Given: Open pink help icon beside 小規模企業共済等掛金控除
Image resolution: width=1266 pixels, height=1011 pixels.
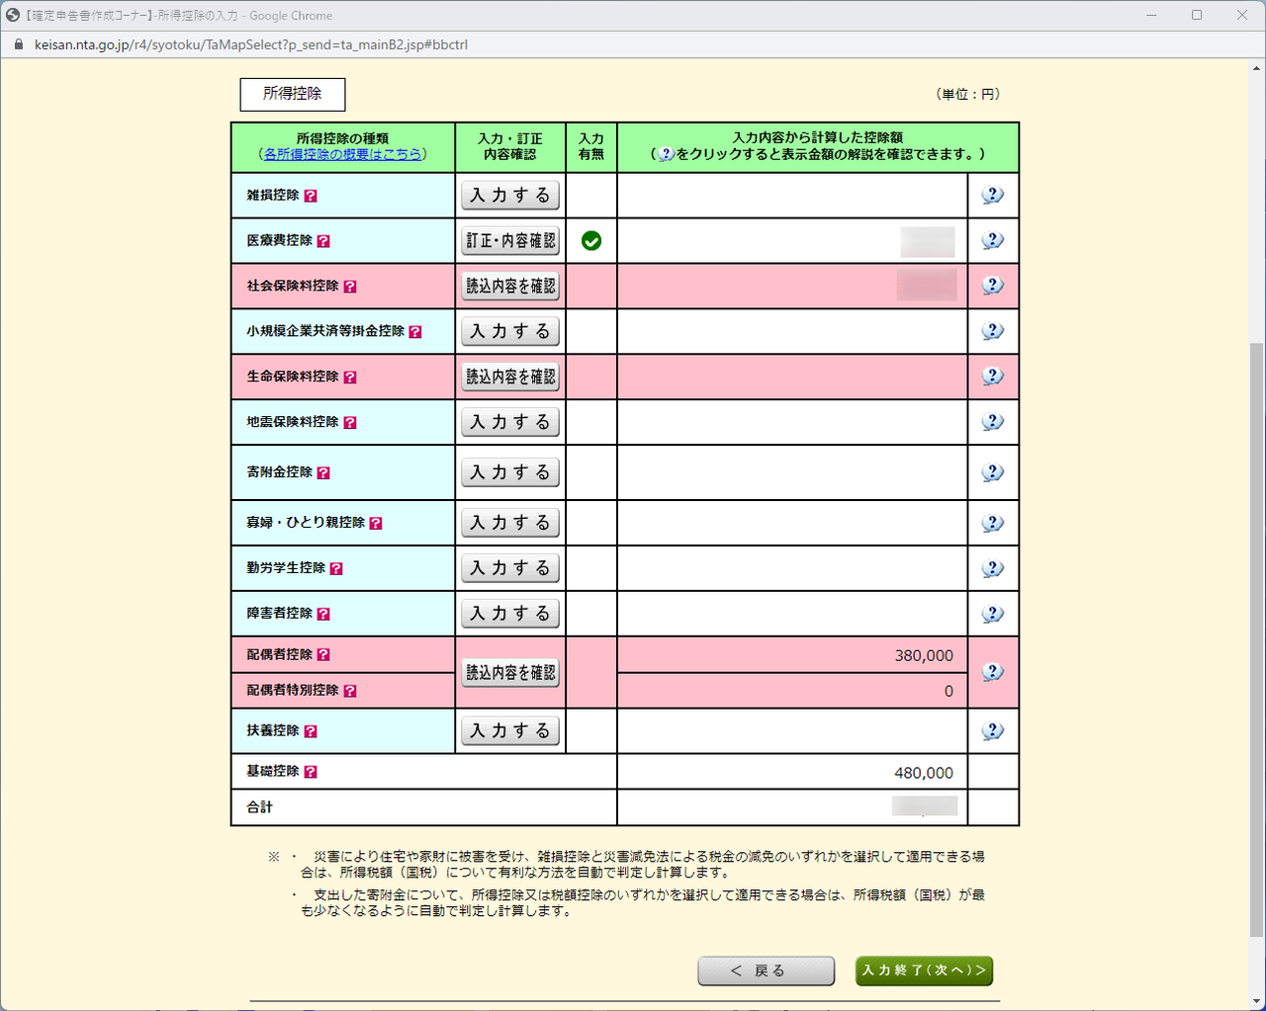Looking at the screenshot, I should pyautogui.click(x=415, y=332).
